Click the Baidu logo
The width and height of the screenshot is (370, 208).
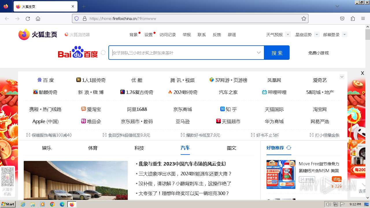[78, 52]
